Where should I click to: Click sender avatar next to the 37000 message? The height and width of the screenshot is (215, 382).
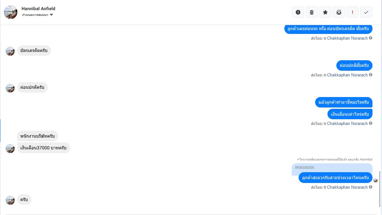coord(10,148)
